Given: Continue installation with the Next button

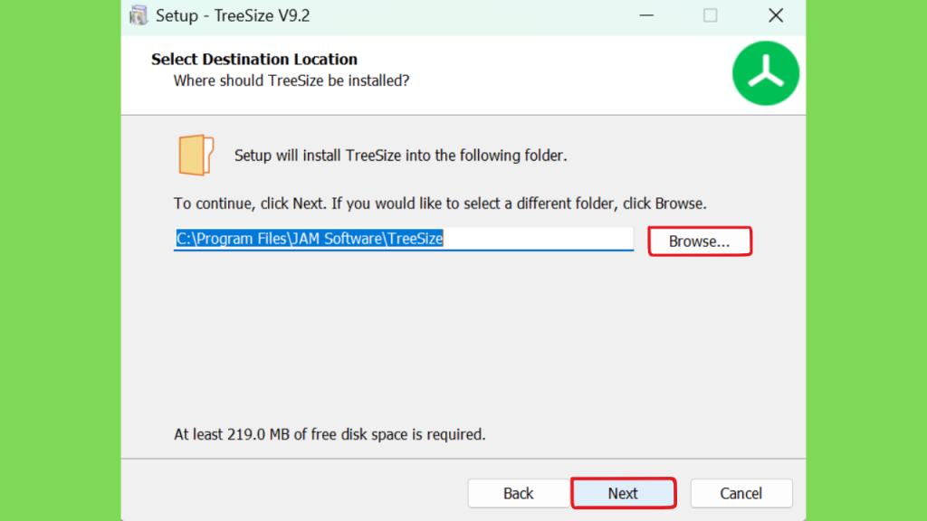Looking at the screenshot, I should (623, 493).
